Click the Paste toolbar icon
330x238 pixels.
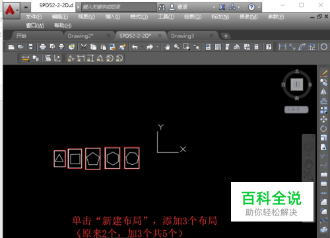(103, 47)
